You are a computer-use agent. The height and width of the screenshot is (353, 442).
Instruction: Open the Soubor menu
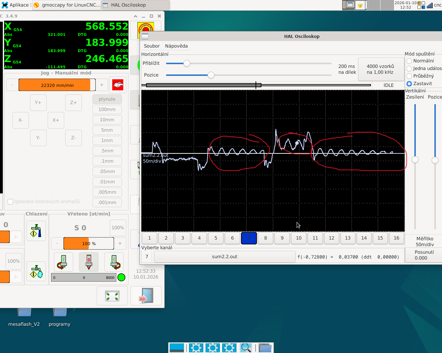[x=152, y=46]
